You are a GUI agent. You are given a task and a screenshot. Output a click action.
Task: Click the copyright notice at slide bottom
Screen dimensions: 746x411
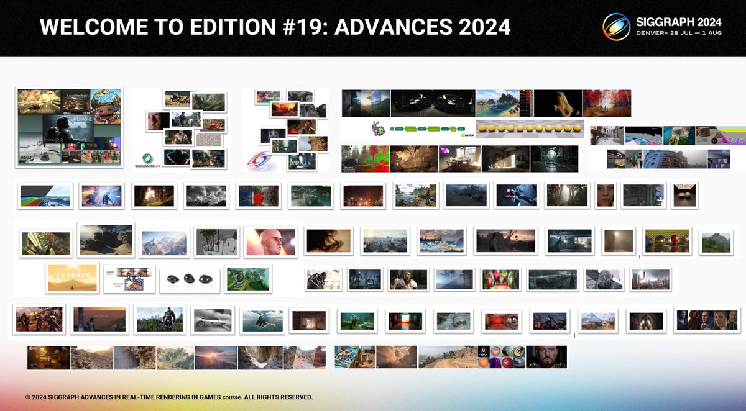169,397
